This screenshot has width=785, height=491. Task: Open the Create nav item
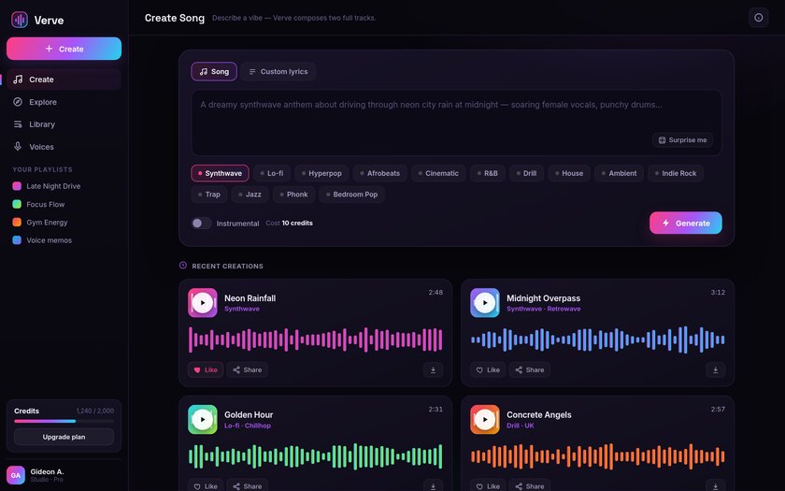[64, 79]
